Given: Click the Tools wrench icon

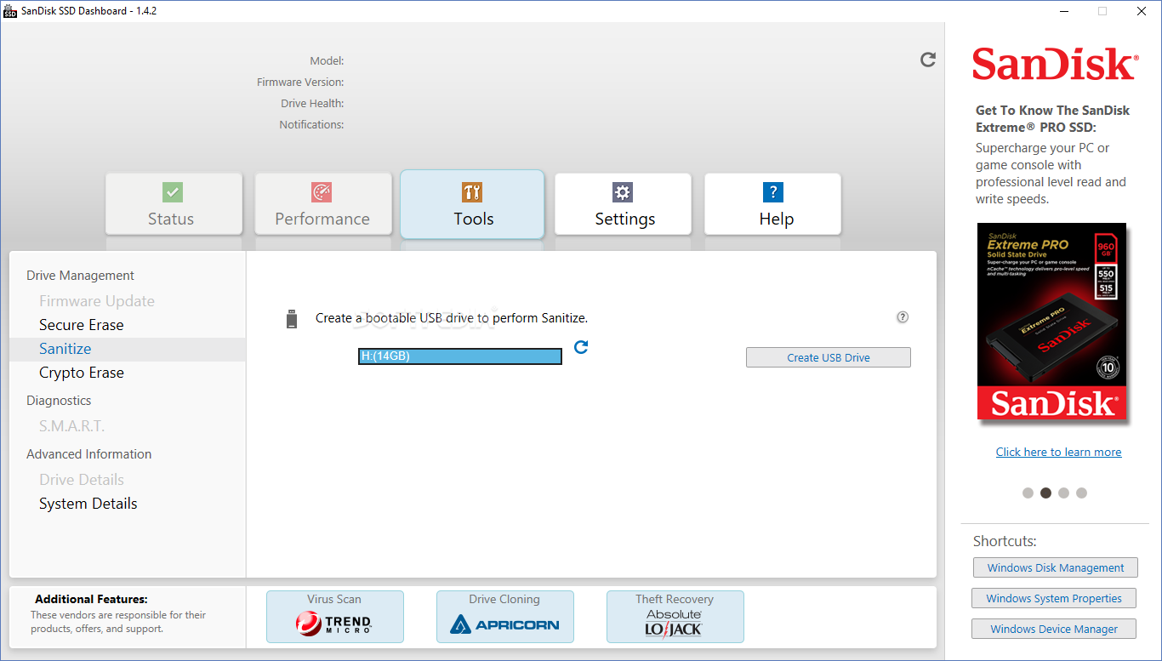Looking at the screenshot, I should click(472, 191).
